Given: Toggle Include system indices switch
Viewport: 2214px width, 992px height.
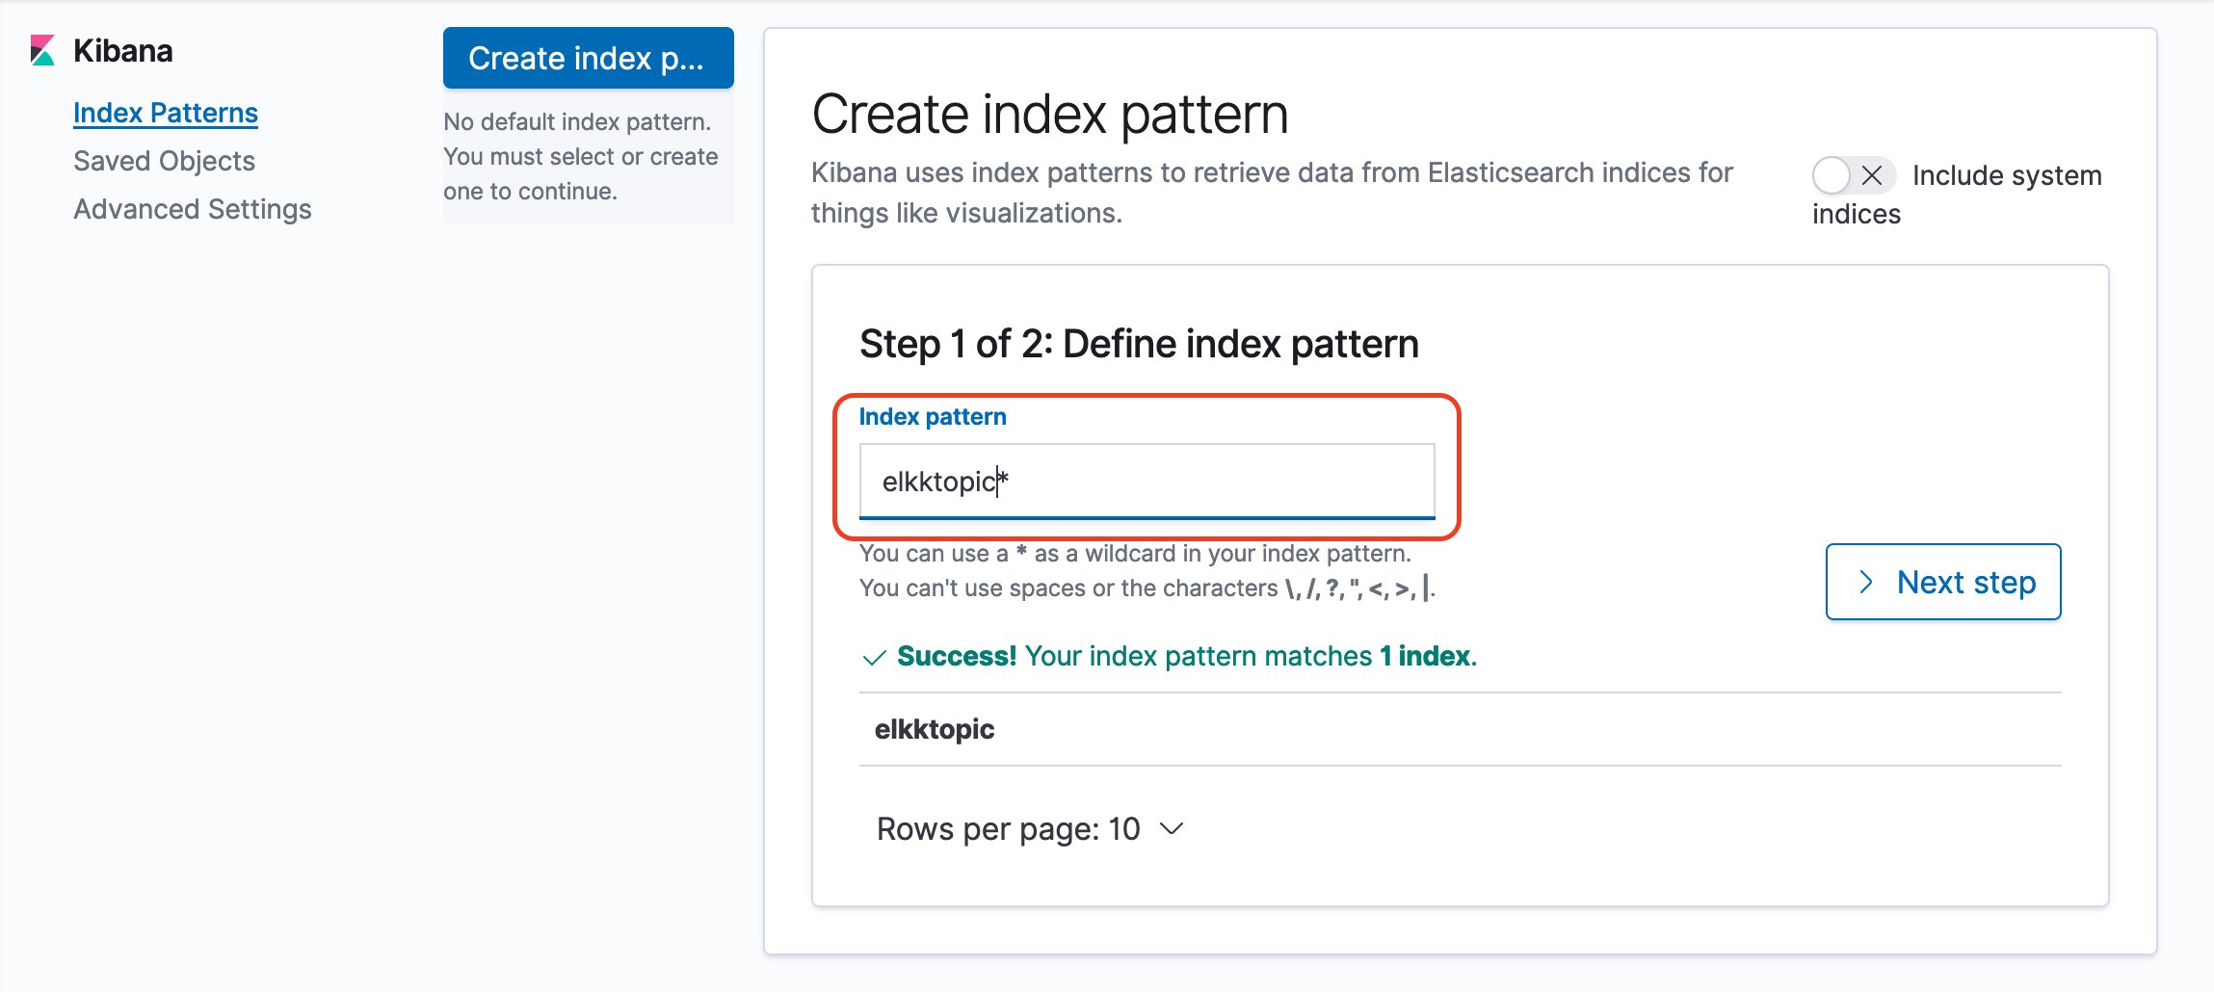Looking at the screenshot, I should (x=1854, y=175).
